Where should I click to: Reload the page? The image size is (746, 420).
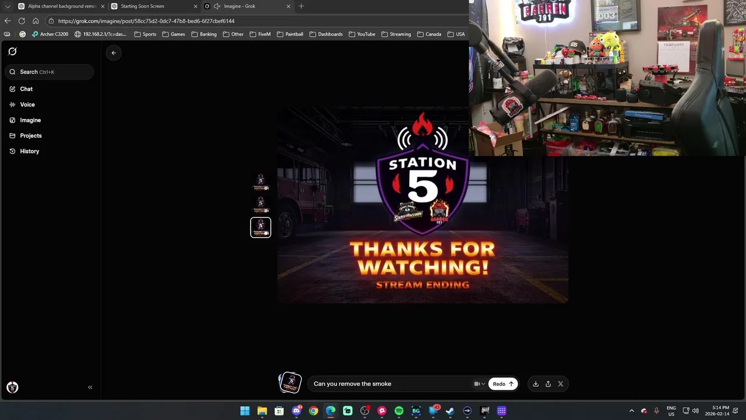22,21
